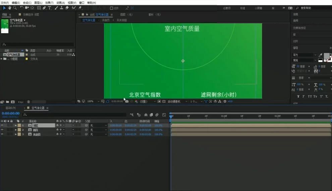Select the Rectangle shape tool
This screenshot has width=332, height=191.
[39, 8]
